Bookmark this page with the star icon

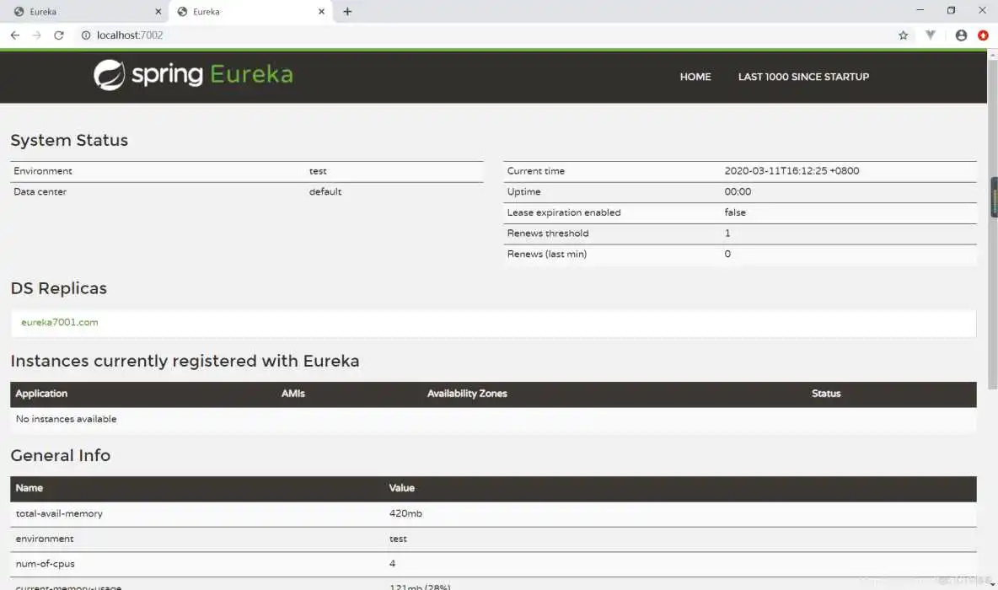(x=903, y=35)
